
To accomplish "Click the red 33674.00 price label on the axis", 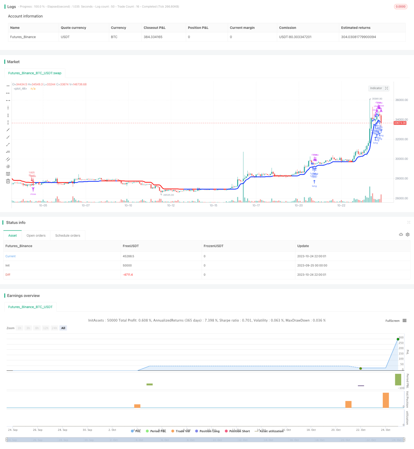I will 400,123.
